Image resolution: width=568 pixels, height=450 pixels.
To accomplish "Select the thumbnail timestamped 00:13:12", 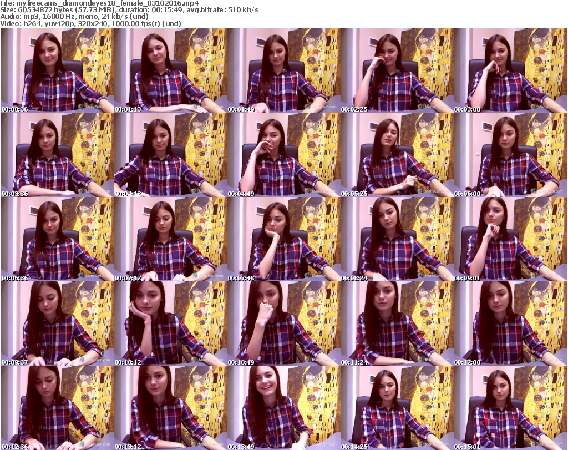I will click(171, 408).
